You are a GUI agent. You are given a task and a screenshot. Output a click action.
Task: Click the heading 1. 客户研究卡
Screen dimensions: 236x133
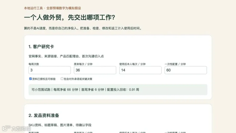(x=41, y=47)
